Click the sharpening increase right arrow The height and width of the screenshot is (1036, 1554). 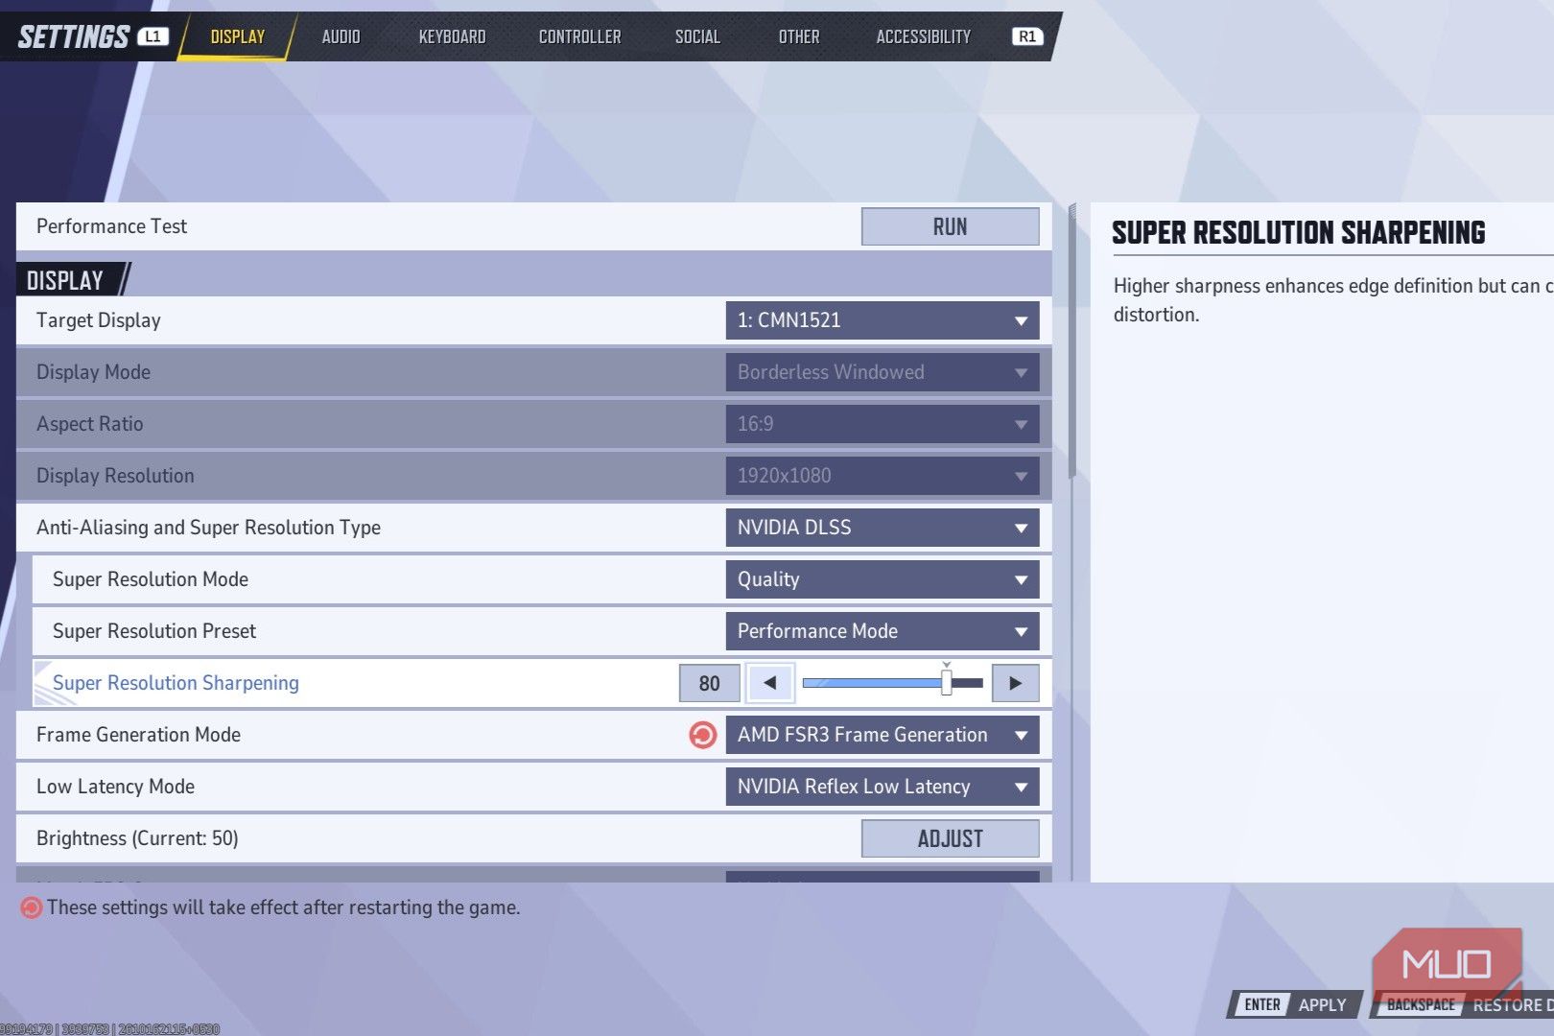point(1016,683)
